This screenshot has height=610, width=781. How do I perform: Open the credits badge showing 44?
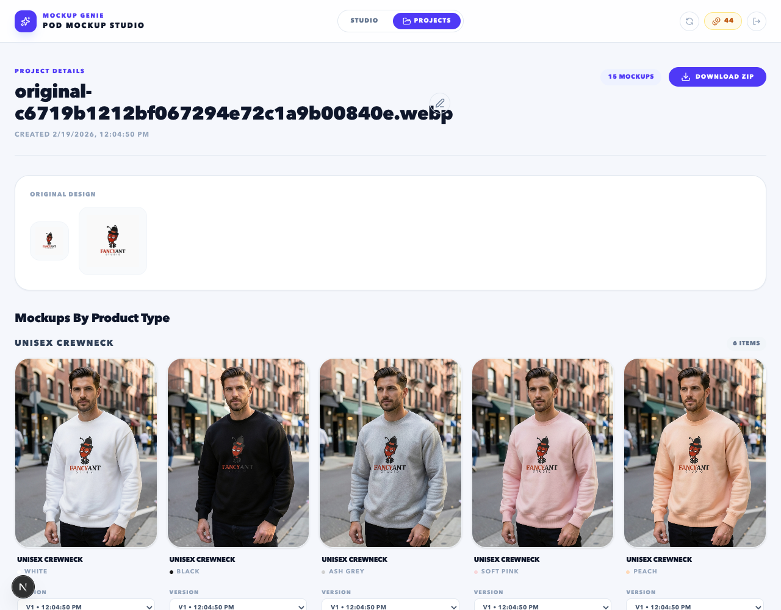pos(723,21)
